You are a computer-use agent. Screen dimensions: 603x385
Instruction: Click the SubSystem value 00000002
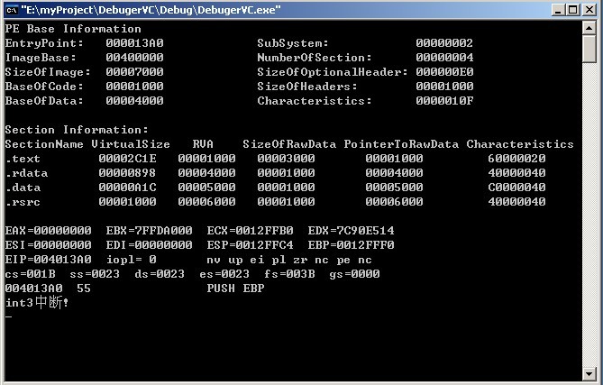coord(444,43)
